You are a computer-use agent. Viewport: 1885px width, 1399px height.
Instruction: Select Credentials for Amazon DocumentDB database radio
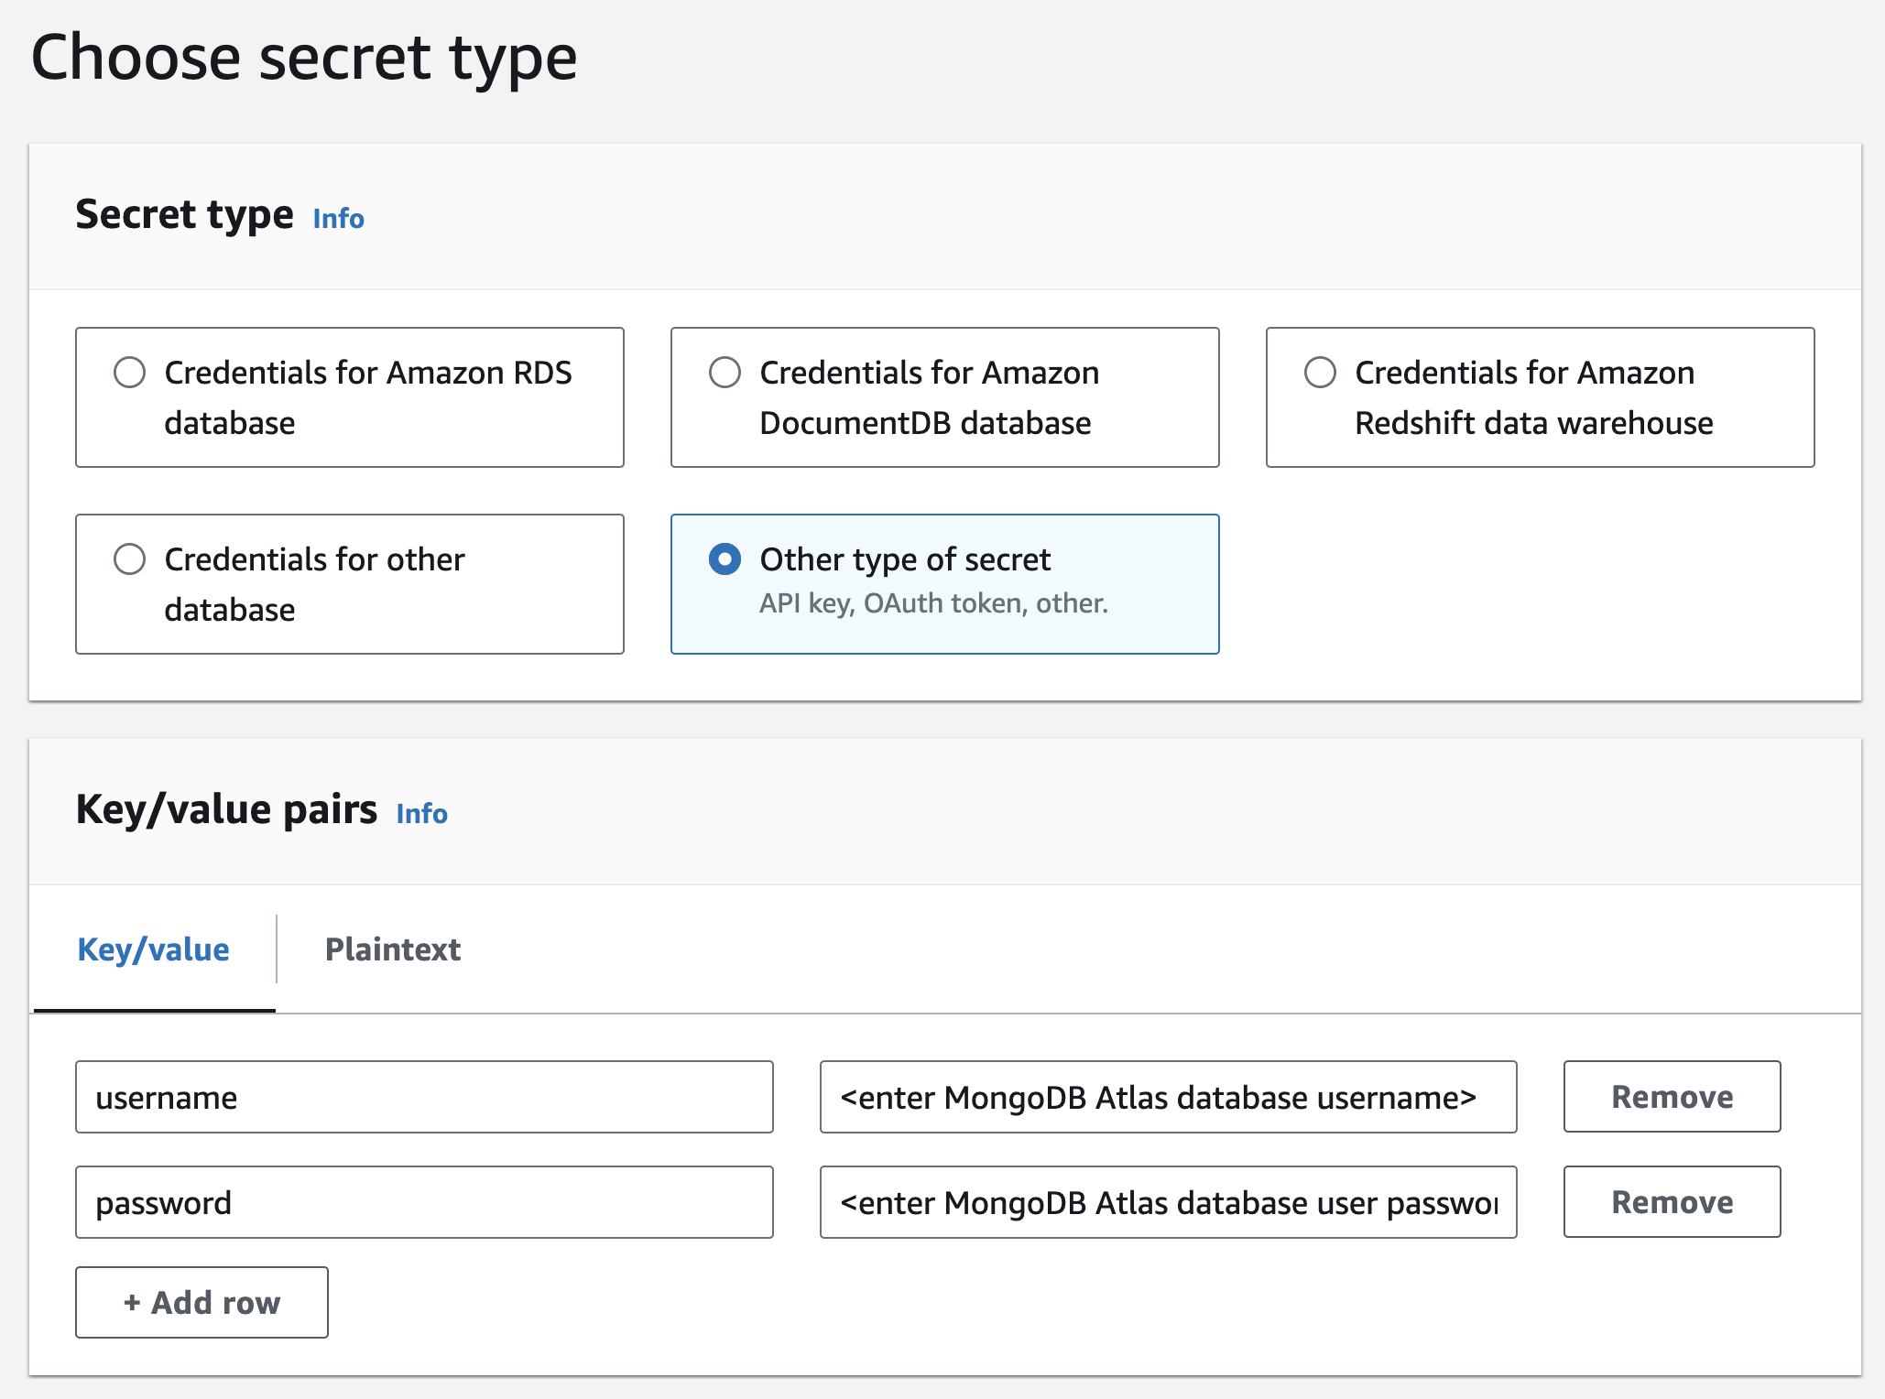click(x=725, y=373)
